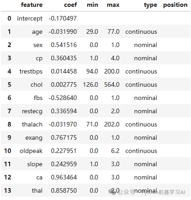Click the 'min' column header
191x200 pixels.
tap(92, 5)
